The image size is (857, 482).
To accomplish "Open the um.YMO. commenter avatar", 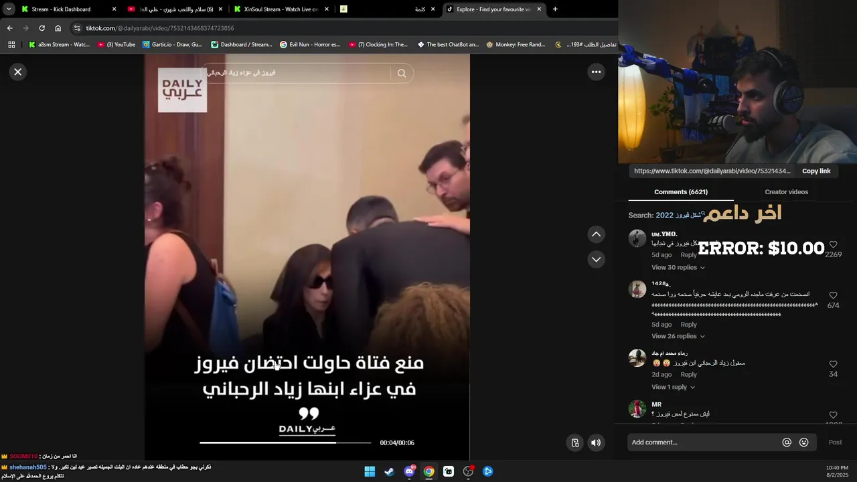I will [x=637, y=238].
